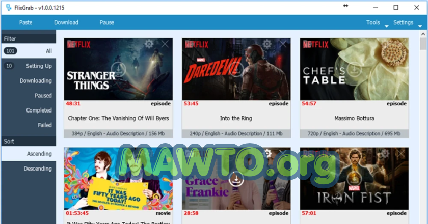Click download icon on Stranger Things thumbnail
This screenshot has width=428, height=224.
pyautogui.click(x=118, y=69)
